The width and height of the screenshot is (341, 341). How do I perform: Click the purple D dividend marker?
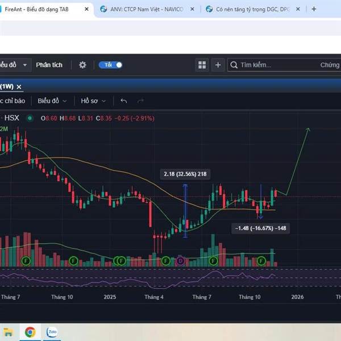pos(181,261)
